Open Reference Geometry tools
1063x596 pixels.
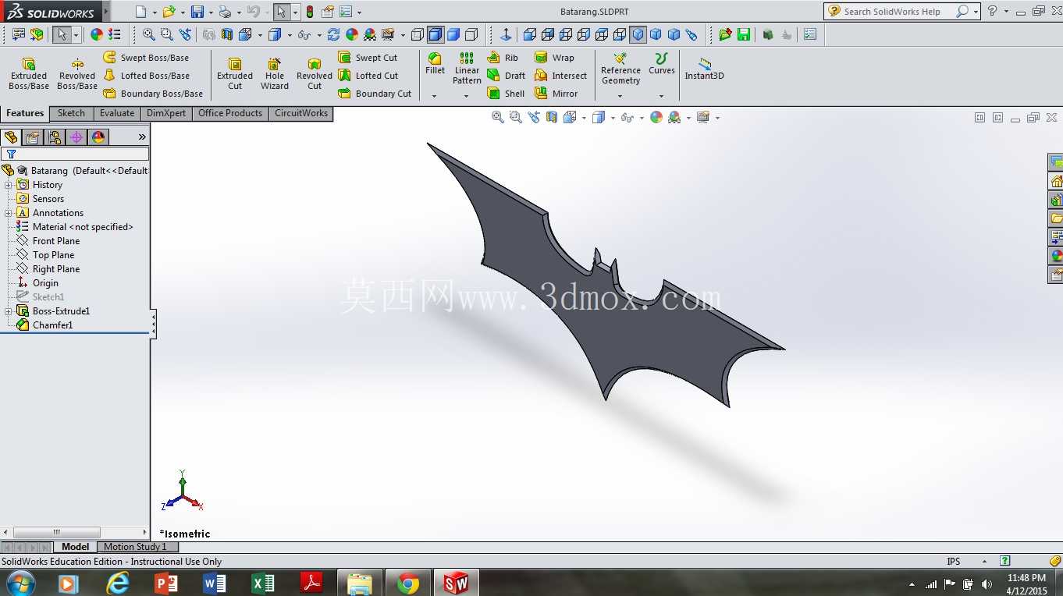tap(620, 69)
